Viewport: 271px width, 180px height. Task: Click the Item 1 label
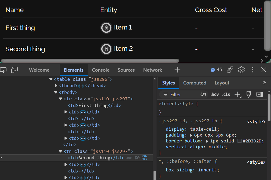(123, 27)
